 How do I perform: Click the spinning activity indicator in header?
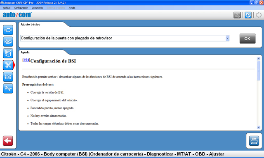[x=259, y=15]
